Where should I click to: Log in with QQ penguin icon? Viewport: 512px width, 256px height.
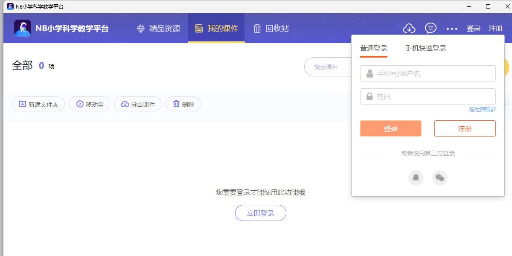pyautogui.click(x=416, y=177)
